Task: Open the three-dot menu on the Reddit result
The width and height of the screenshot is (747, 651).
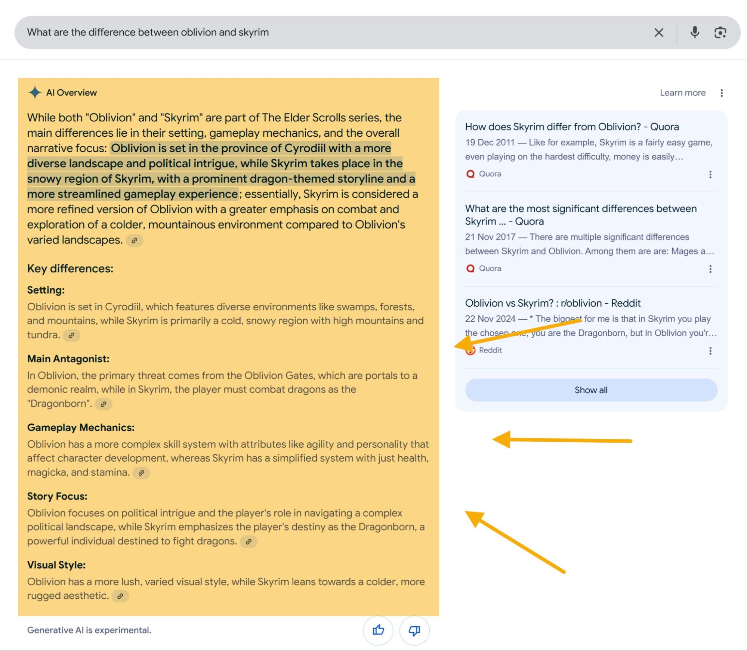Action: 710,350
